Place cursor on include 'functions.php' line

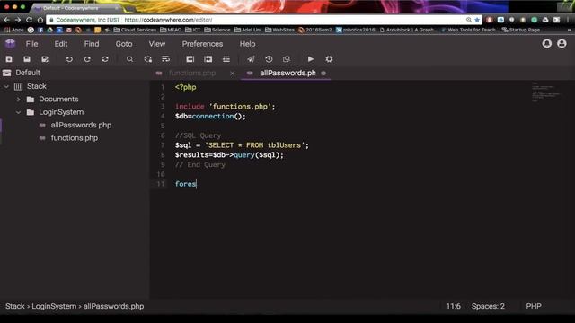coord(226,107)
